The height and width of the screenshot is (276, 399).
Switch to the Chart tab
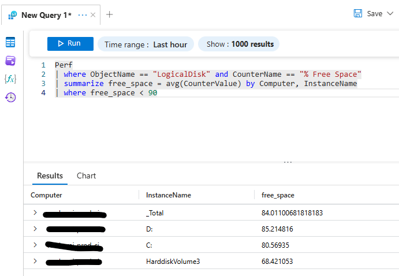(86, 176)
